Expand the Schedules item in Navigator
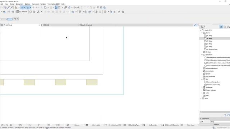Screen dimensions: 230x129 coord(202,87)
